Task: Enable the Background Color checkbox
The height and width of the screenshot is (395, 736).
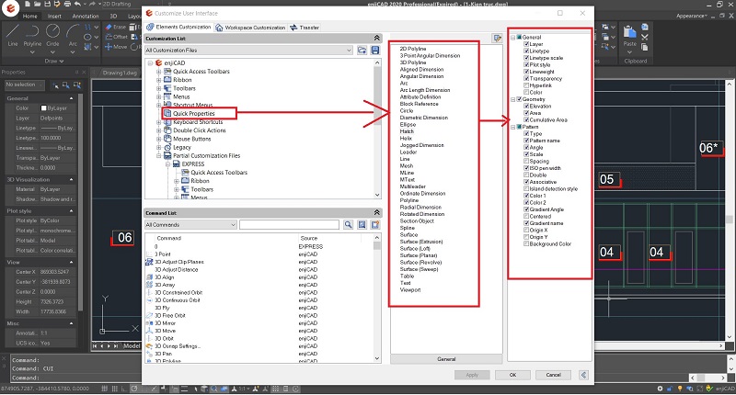Action: coord(526,244)
